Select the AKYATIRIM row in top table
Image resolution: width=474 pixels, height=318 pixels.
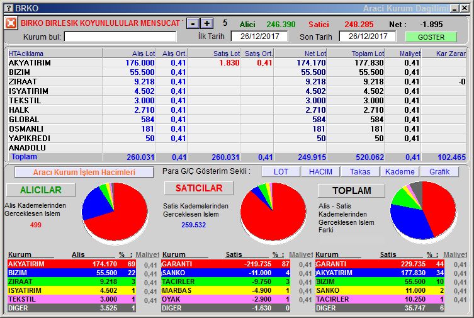coord(237,63)
